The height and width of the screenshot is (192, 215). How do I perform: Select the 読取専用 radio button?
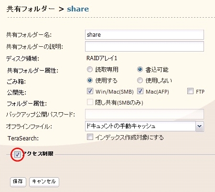[x=90, y=69]
